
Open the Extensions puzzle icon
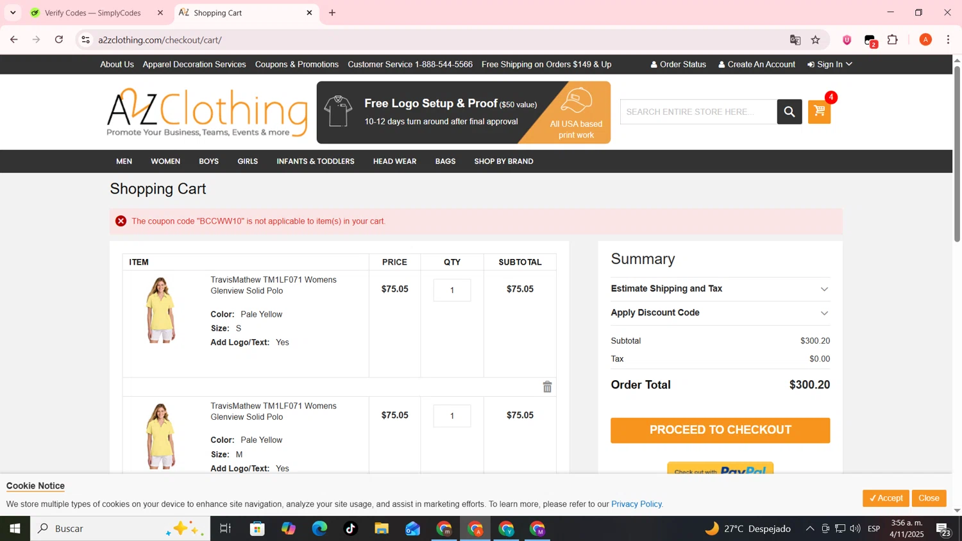[893, 40]
